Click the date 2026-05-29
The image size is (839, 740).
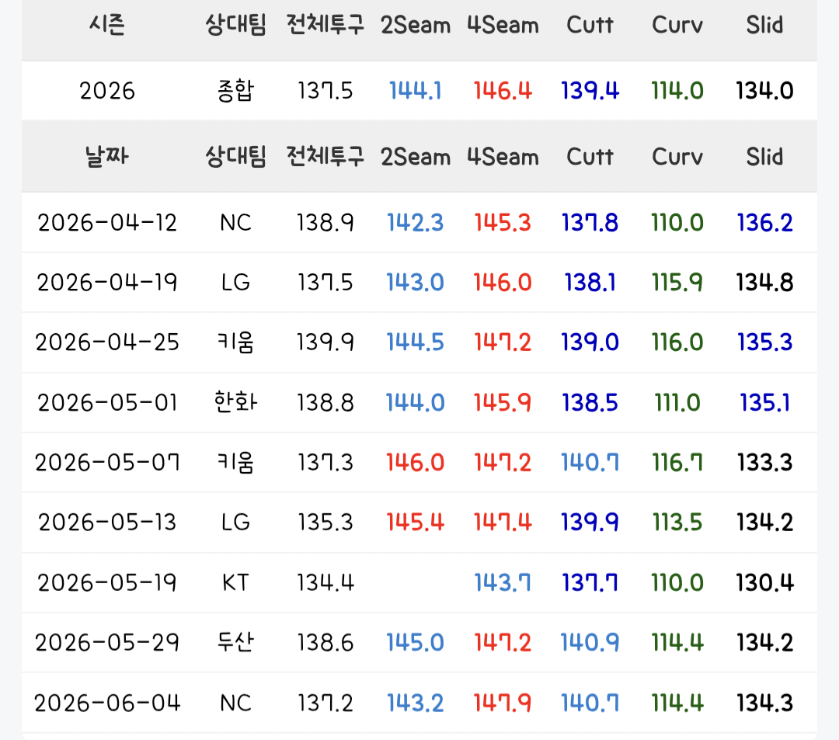pyautogui.click(x=107, y=642)
